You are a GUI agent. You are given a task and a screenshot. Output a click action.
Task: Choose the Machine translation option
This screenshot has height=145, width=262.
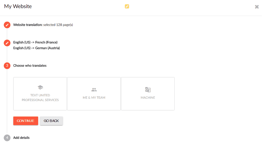pos(148,94)
